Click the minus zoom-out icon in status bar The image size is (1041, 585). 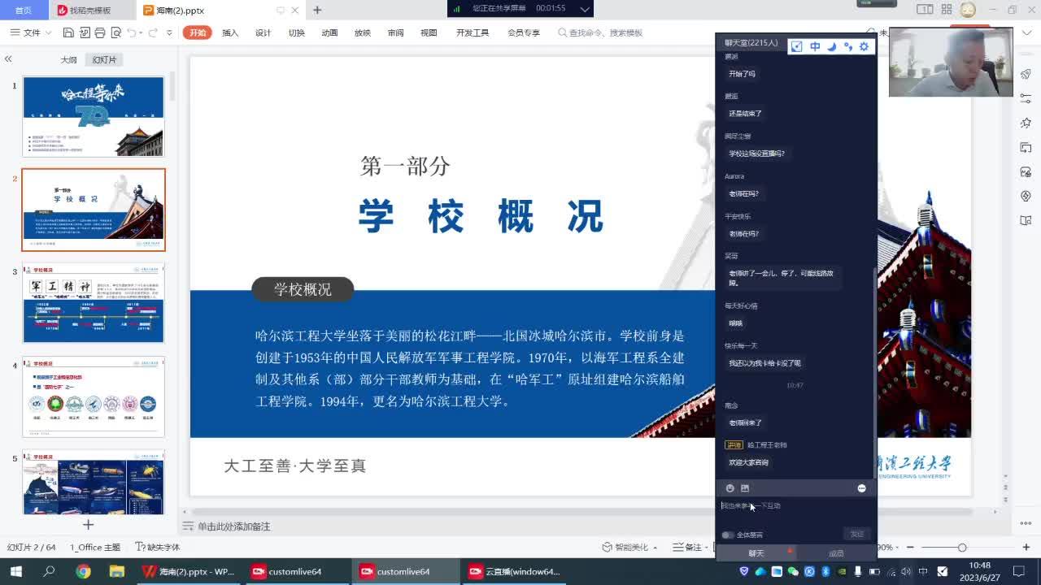pos(910,548)
